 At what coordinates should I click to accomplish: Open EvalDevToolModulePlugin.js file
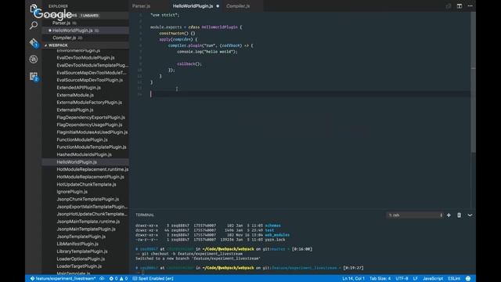click(85, 57)
